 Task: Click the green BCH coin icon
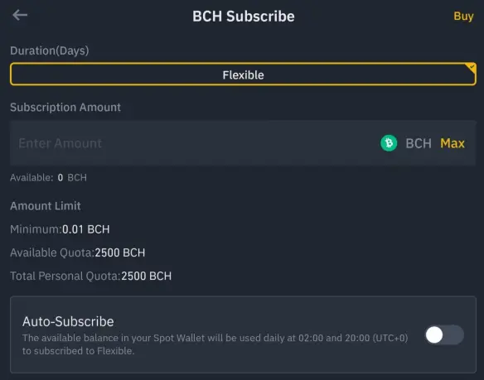pyautogui.click(x=389, y=143)
